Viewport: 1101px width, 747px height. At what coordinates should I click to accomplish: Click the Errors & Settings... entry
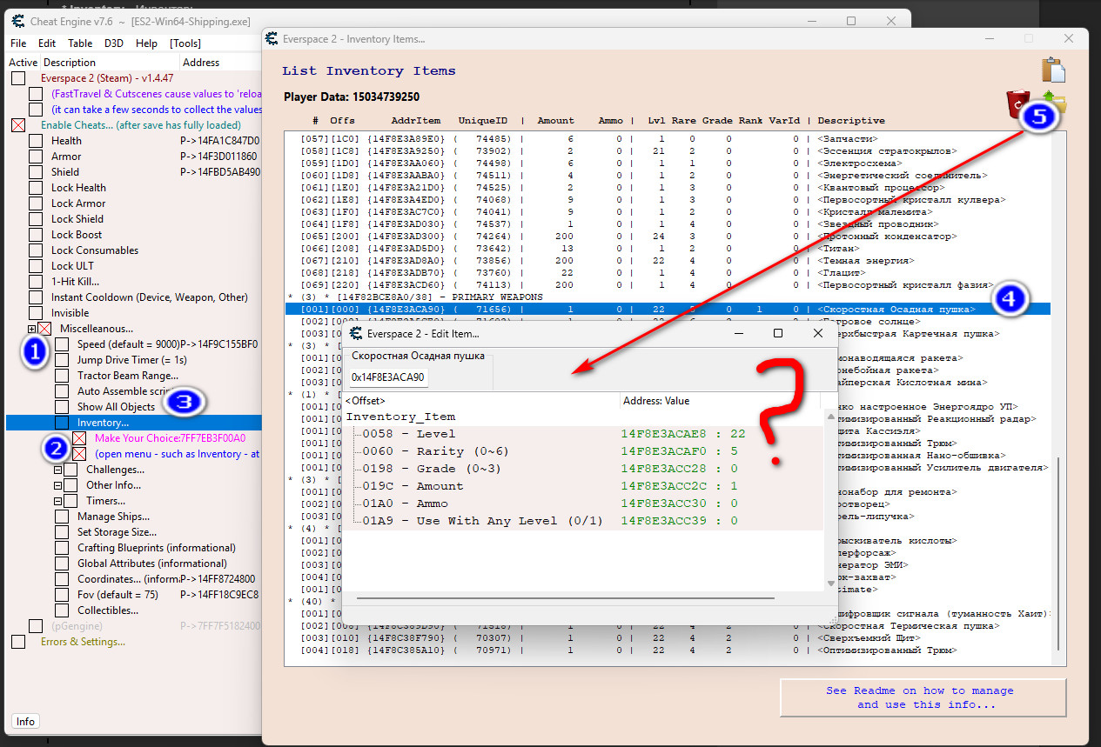pos(83,642)
